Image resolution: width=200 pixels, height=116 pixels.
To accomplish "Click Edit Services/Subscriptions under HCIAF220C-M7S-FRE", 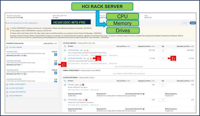I will pyautogui.click(x=99, y=63).
